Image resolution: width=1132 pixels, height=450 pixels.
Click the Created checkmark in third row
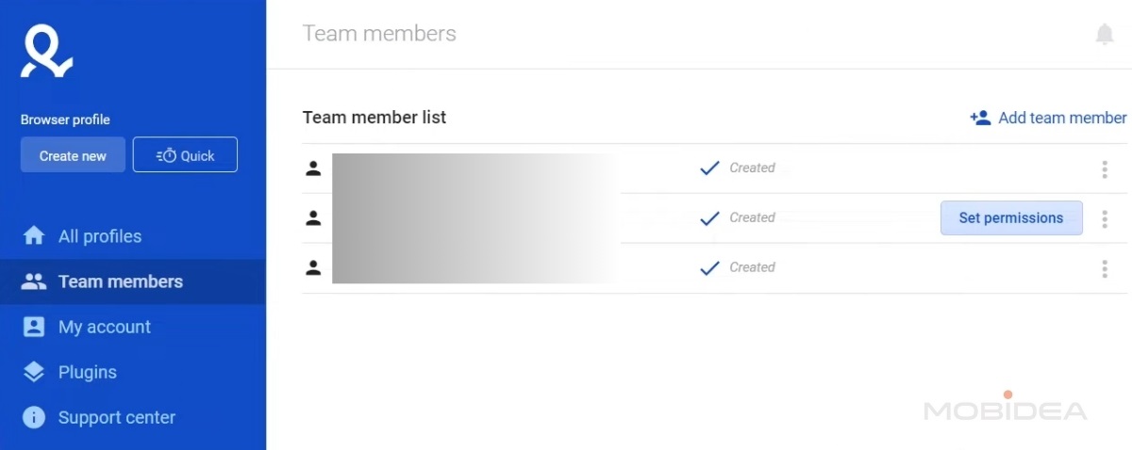pos(709,268)
